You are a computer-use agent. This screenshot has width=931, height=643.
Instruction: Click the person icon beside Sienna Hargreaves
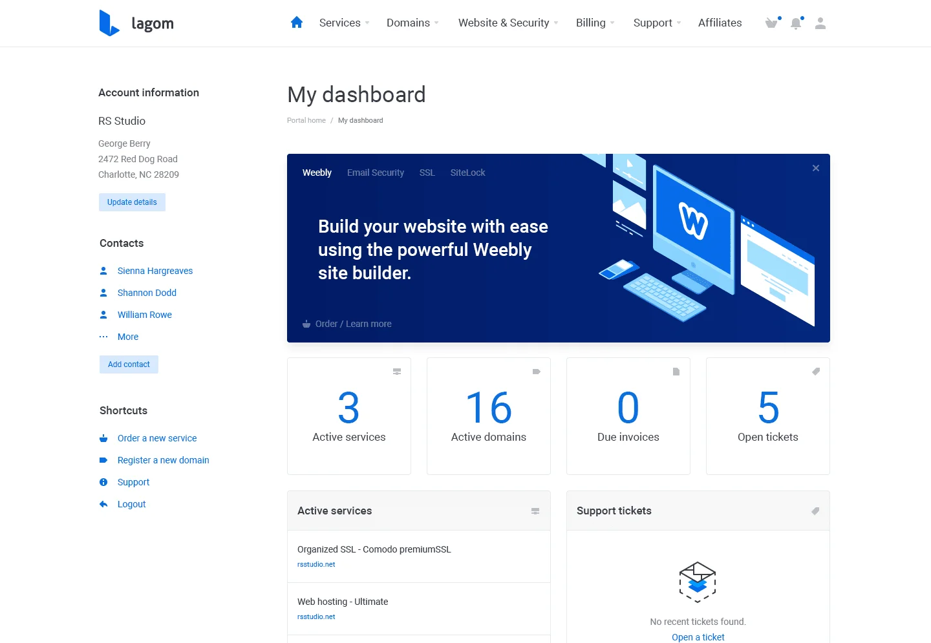pyautogui.click(x=103, y=271)
